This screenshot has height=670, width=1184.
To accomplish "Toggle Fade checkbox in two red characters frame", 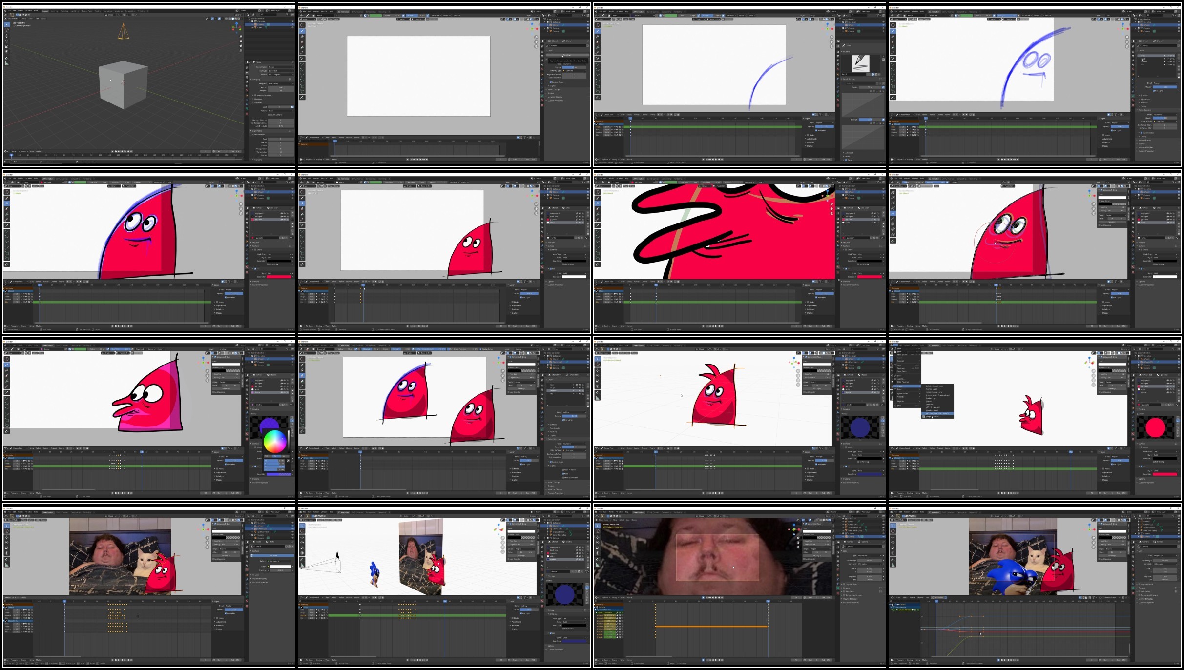I will 563,474.
